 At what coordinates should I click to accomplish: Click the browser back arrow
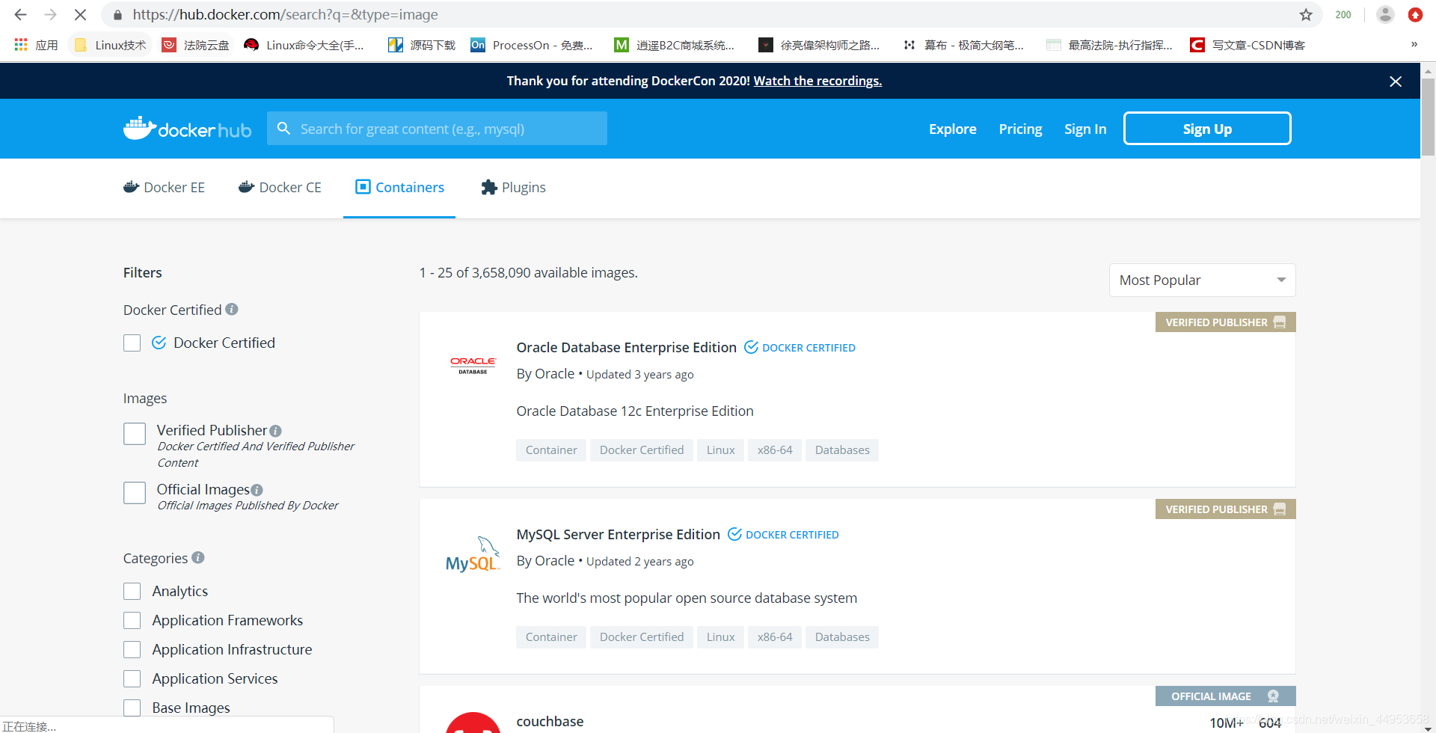pos(20,14)
